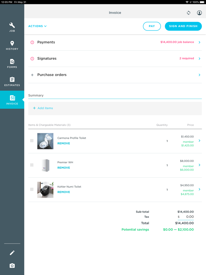The width and height of the screenshot is (206, 275).
Task: Click the Potential savings label
Action: pos(135,230)
